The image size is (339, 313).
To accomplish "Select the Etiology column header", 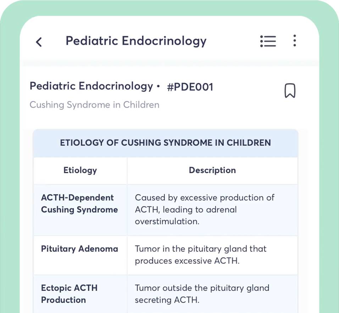I will [80, 170].
